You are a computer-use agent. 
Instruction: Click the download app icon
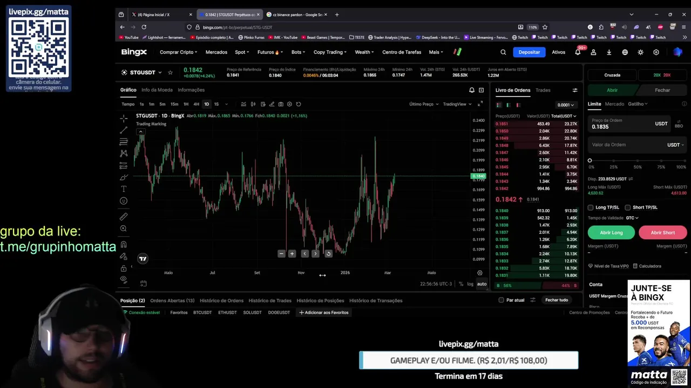click(609, 52)
